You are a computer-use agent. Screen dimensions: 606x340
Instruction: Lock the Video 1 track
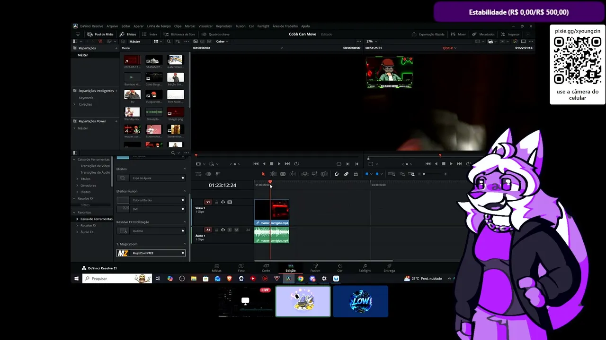click(216, 202)
